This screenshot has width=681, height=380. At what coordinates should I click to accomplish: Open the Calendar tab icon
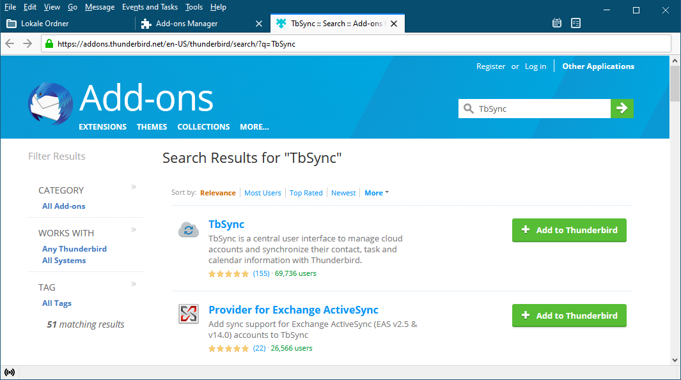point(557,23)
